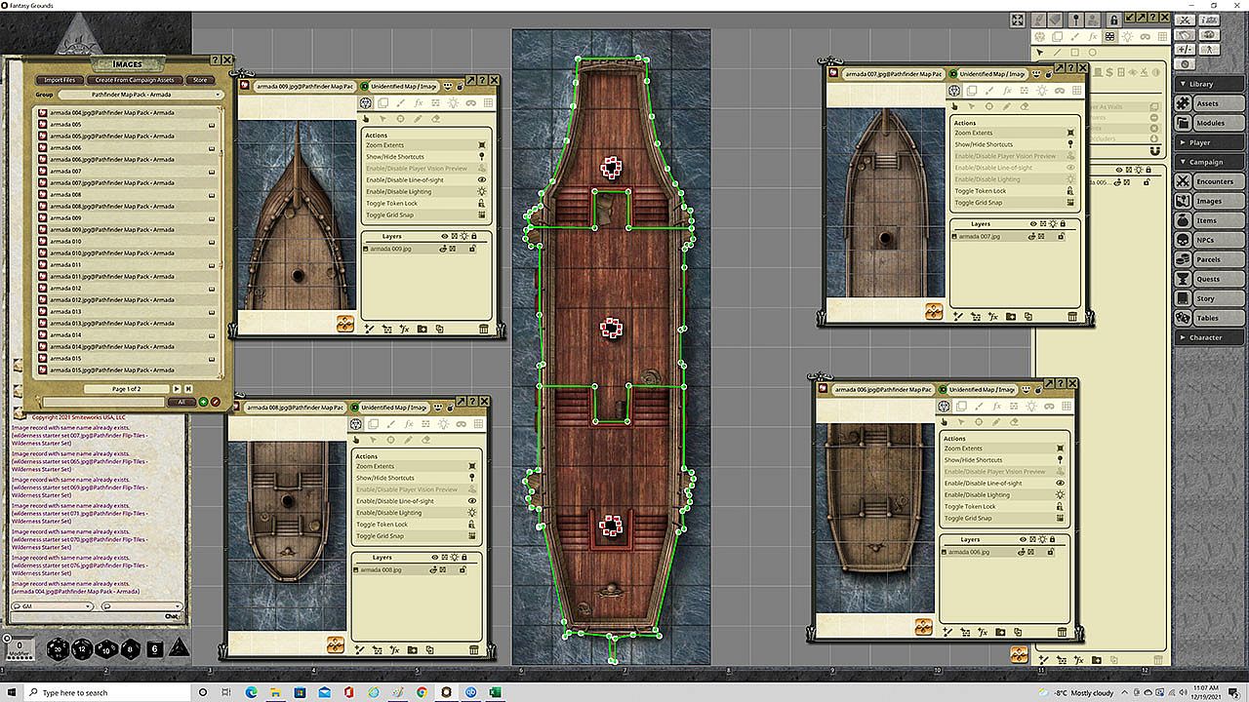Image resolution: width=1249 pixels, height=702 pixels.
Task: Open the Parcels coins icon in sidebar
Action: 1183,259
